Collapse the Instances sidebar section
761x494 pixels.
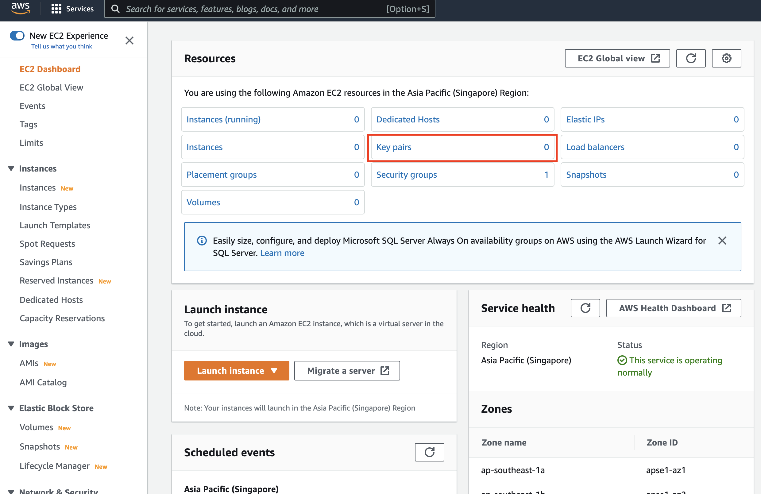(11, 168)
